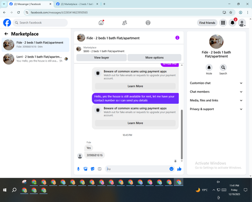This screenshot has width=252, height=202.
Task: Go back in browser history
Action: (x=5, y=13)
